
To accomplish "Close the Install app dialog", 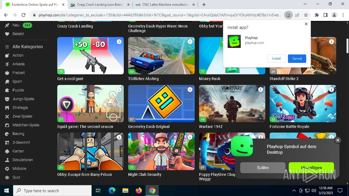I will (x=306, y=24).
